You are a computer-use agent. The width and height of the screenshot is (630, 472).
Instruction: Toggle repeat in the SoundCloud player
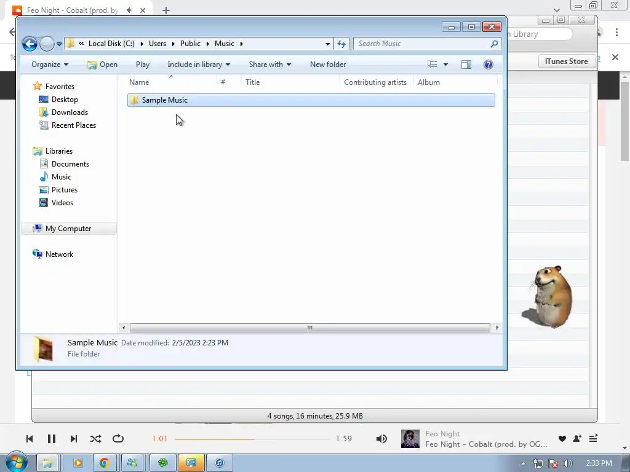118,439
